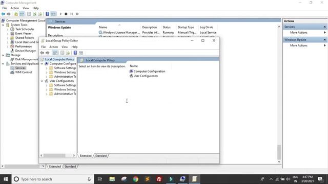
Task: Open Help menu in Computer Management
Action: click(35, 8)
